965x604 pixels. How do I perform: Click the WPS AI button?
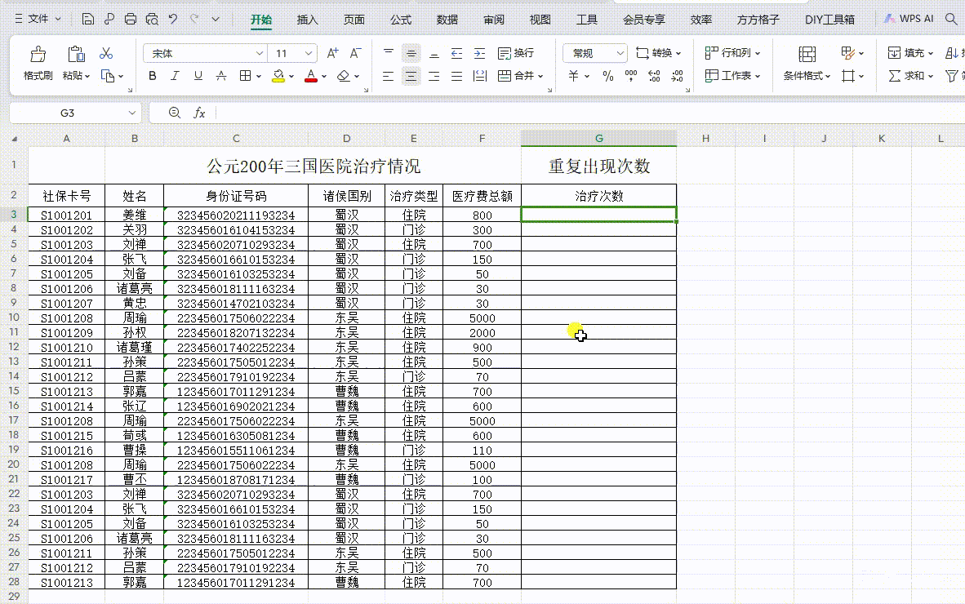coord(909,19)
